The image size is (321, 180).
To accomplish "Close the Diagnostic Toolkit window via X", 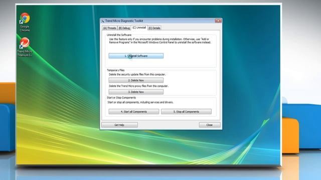I will click(218, 21).
